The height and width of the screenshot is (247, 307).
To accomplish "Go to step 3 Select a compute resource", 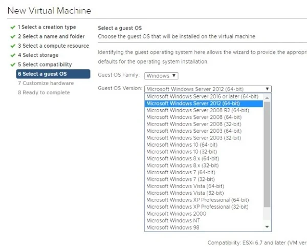I will tap(53, 46).
